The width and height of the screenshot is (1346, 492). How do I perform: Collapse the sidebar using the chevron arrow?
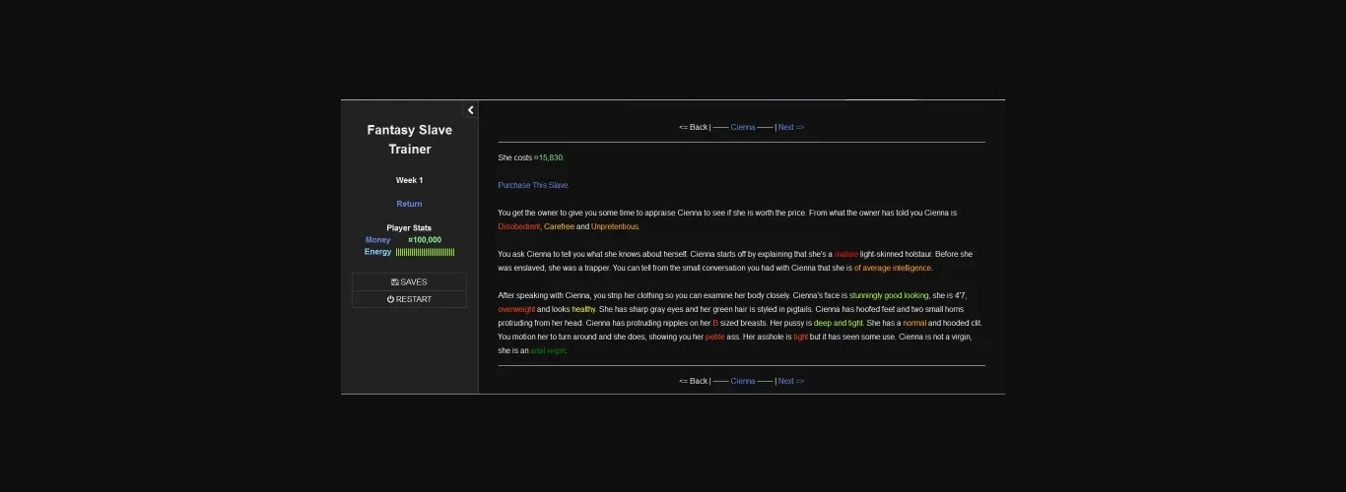470,110
